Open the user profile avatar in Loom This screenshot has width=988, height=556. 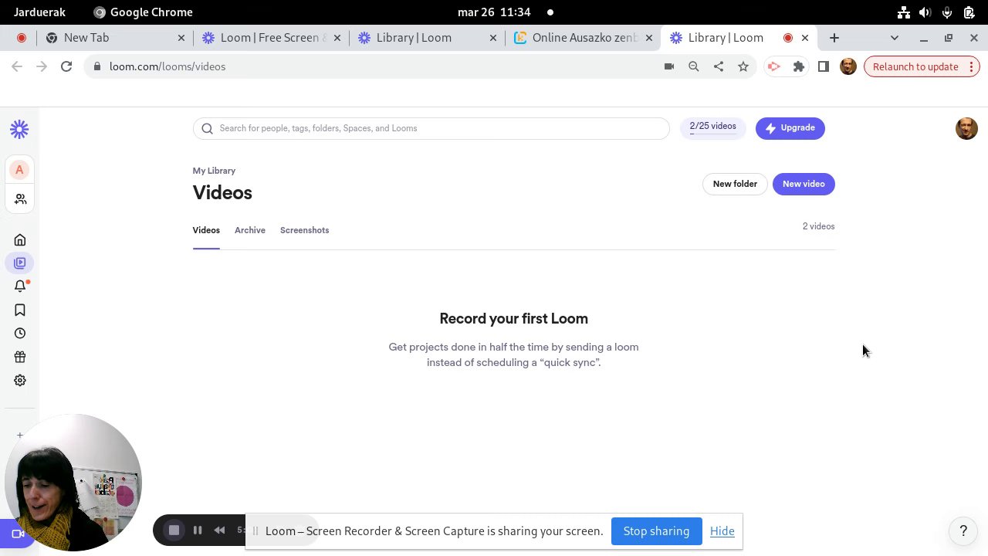[966, 128]
